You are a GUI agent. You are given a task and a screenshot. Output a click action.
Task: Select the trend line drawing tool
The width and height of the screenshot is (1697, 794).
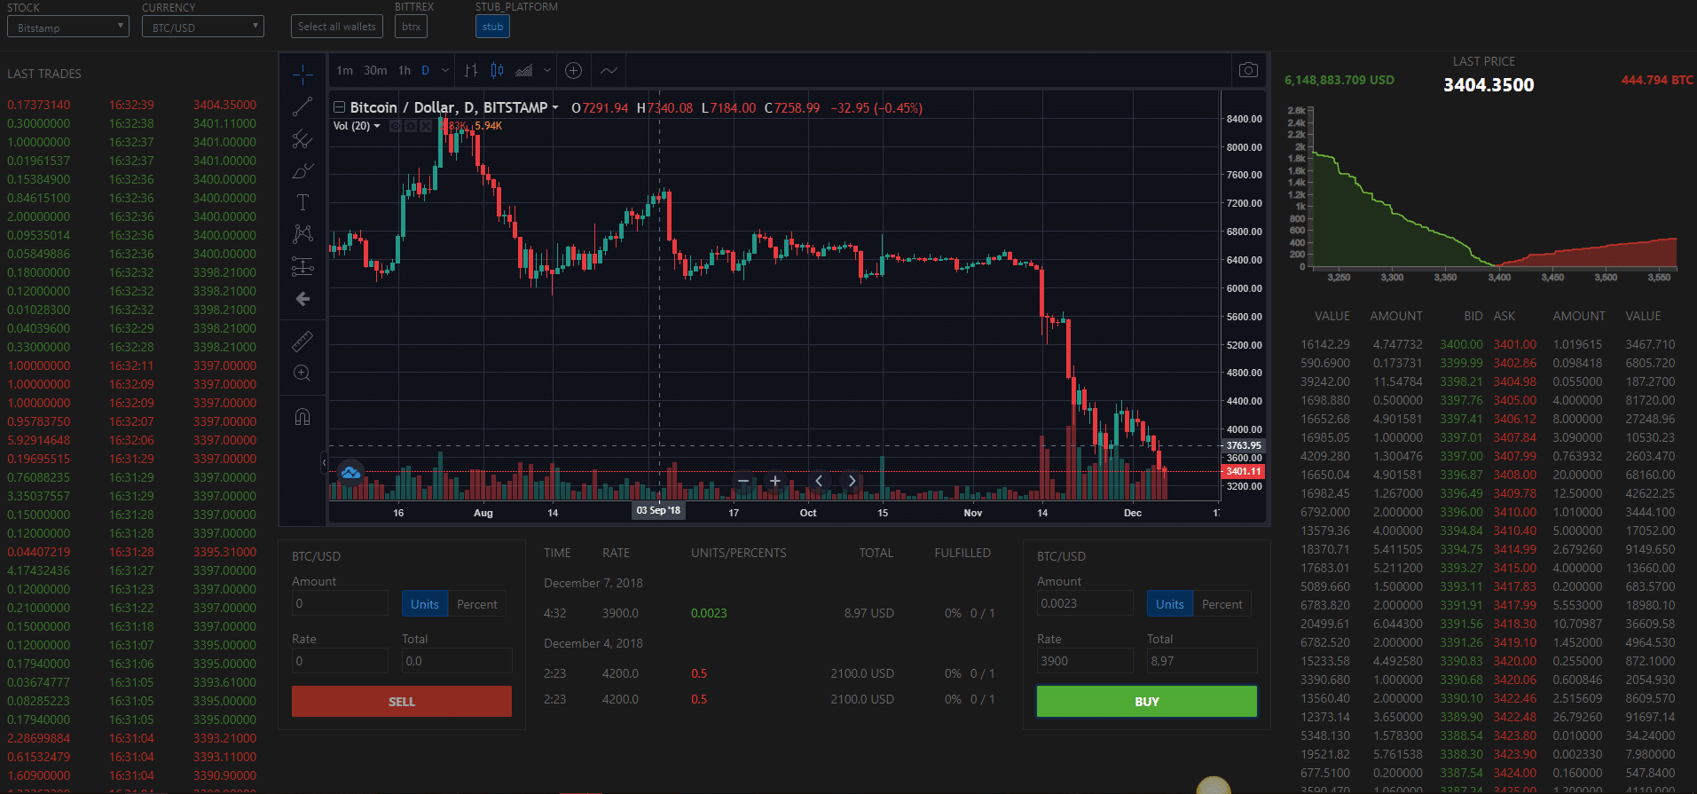pyautogui.click(x=302, y=106)
